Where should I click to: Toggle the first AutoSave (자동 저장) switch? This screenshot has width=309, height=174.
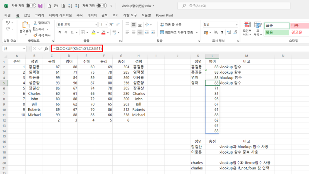(30, 6)
